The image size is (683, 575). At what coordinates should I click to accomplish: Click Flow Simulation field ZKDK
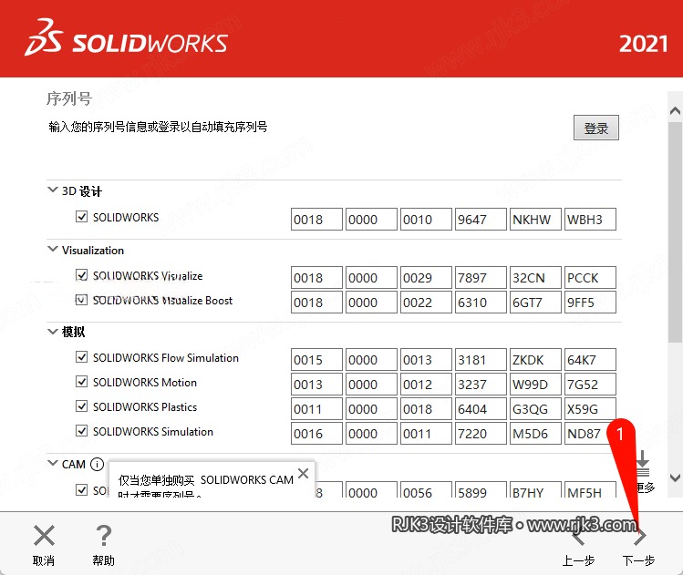pos(535,360)
